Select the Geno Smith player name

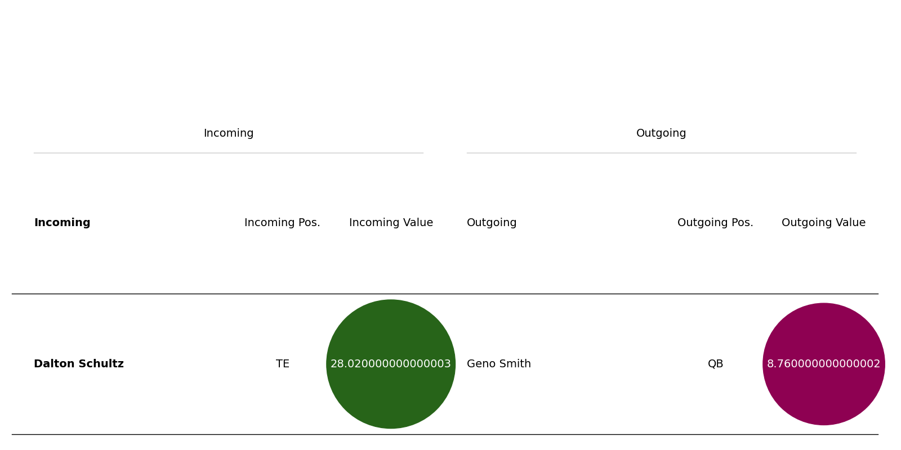point(499,364)
